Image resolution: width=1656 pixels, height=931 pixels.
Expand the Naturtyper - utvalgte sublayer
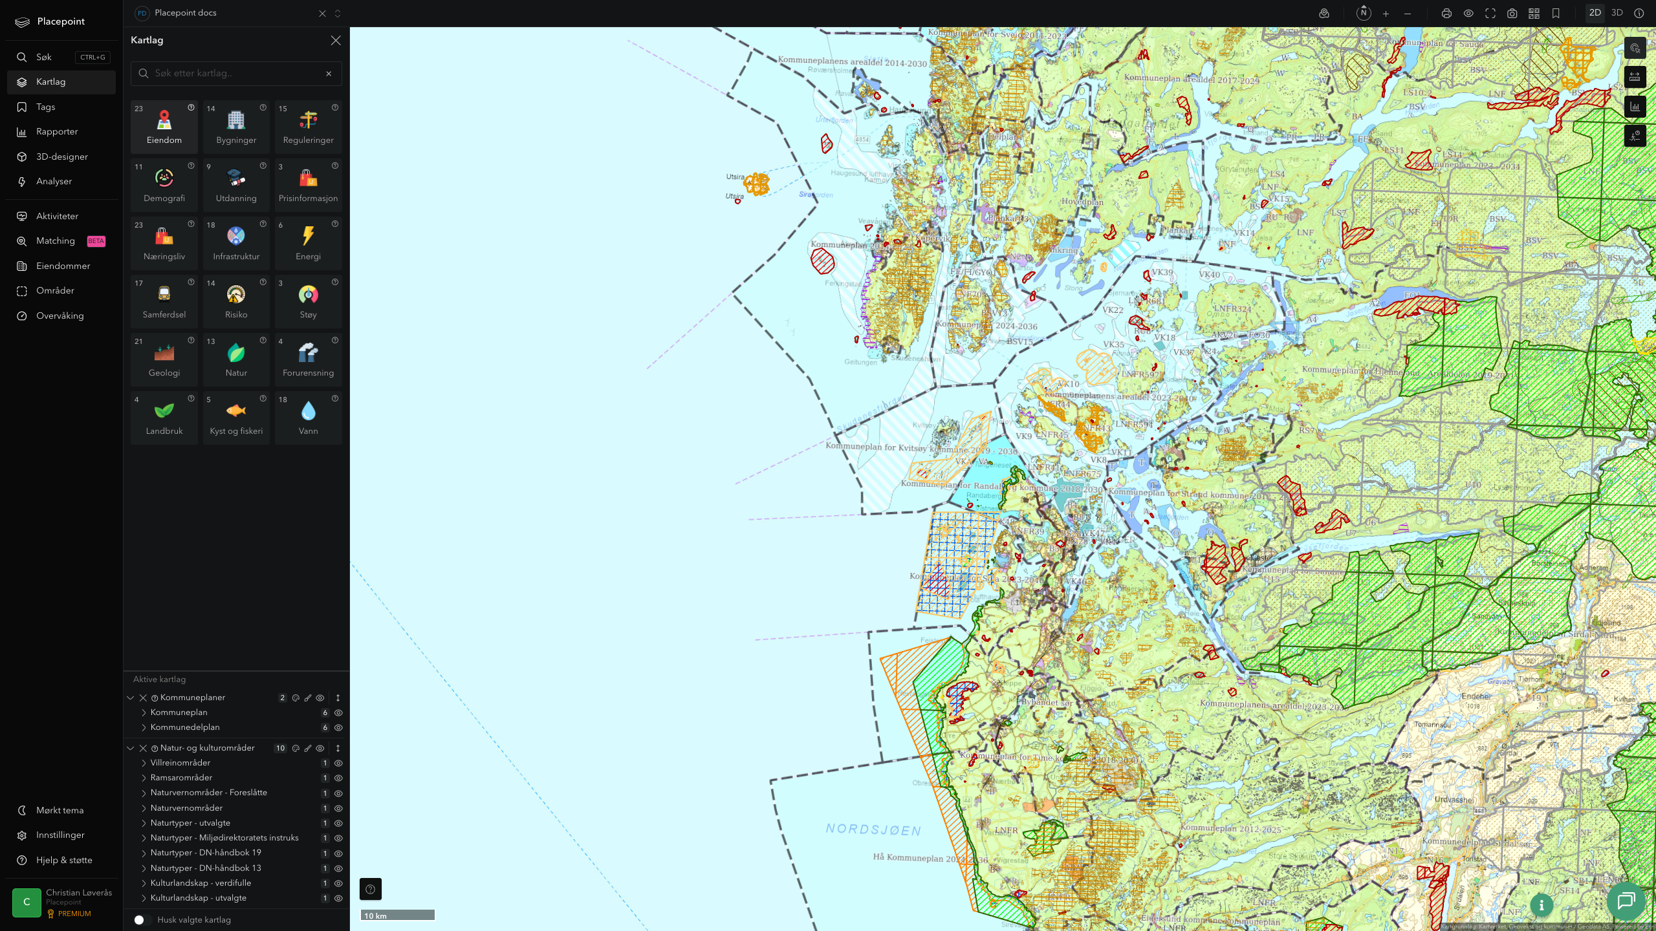[x=144, y=823]
